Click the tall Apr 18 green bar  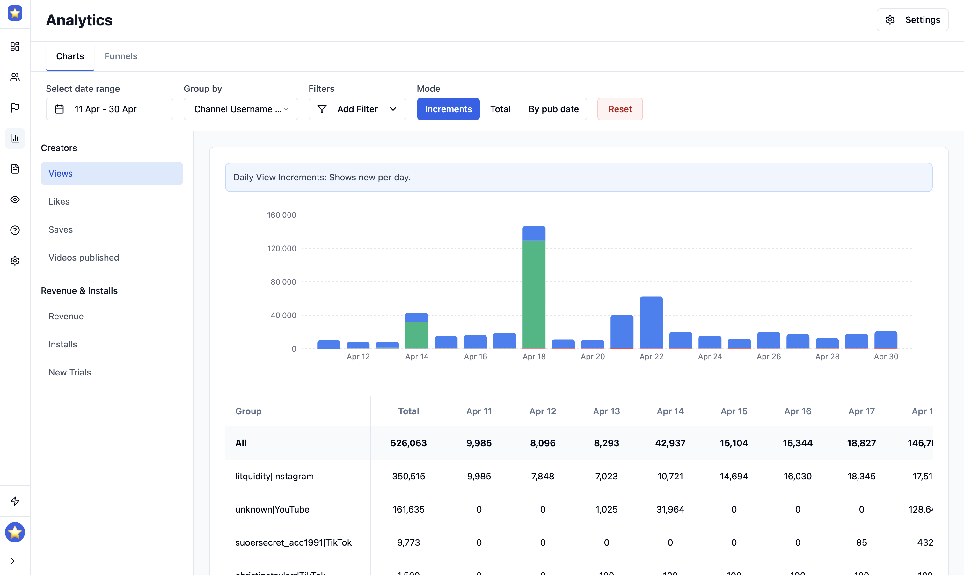[534, 295]
